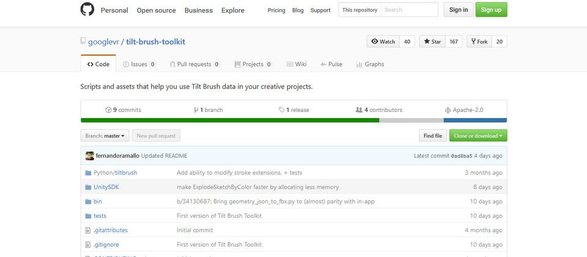Viewport: 587px width, 257px height.
Task: Expand the Clone or download dropdown
Action: point(478,136)
